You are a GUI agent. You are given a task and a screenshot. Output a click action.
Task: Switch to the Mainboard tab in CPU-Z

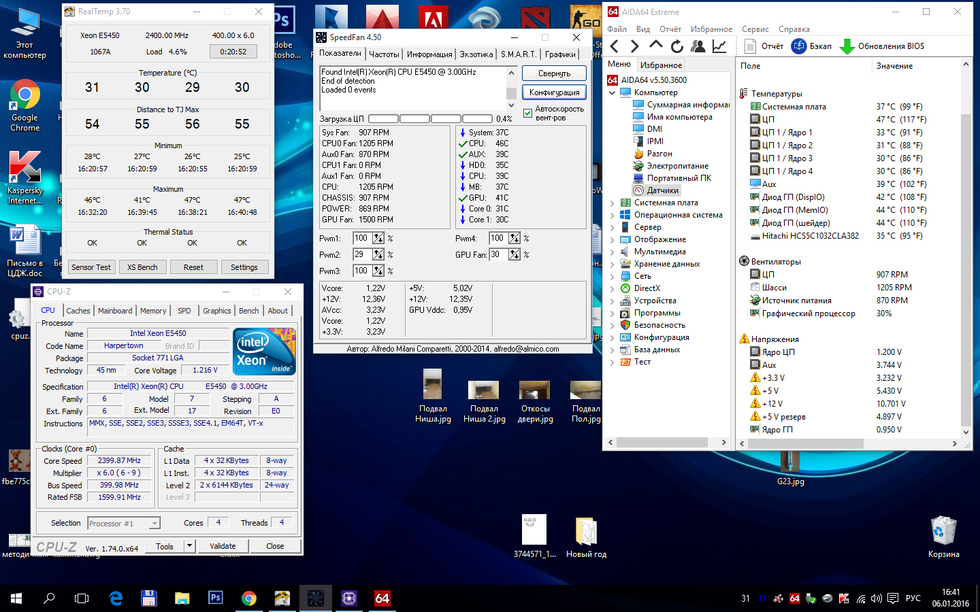click(x=115, y=311)
